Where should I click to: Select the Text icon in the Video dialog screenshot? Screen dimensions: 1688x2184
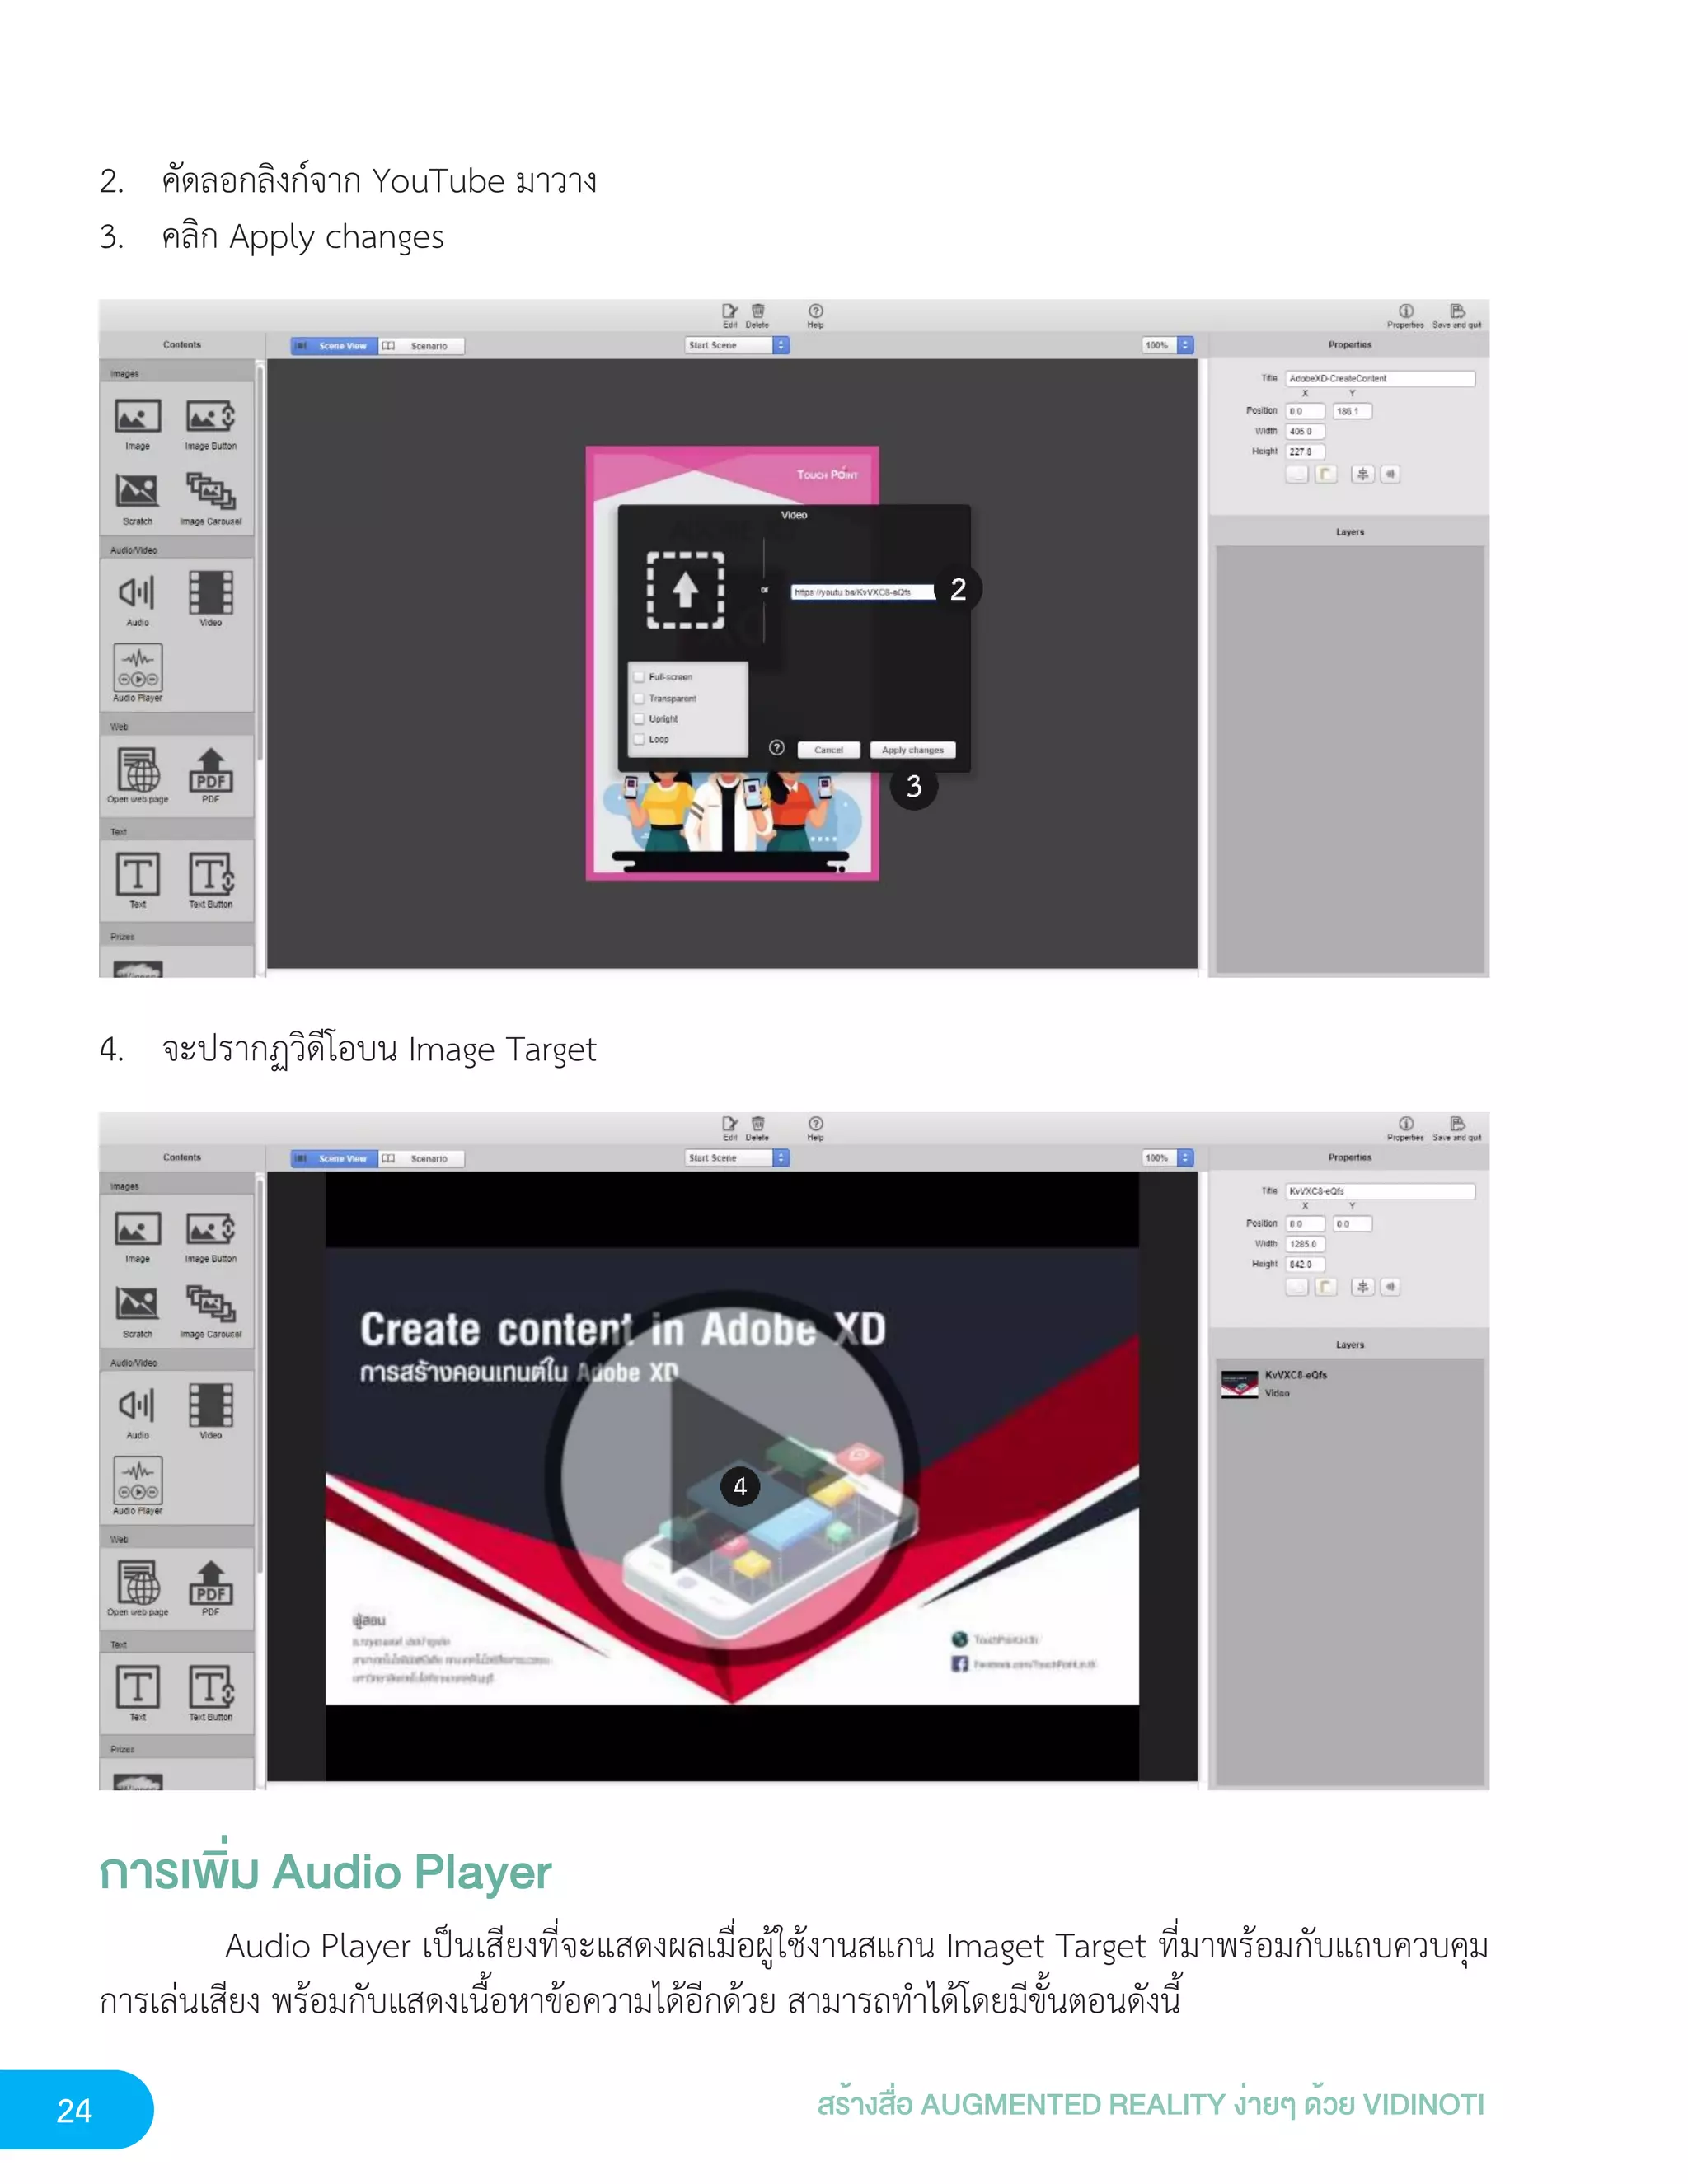point(137,874)
